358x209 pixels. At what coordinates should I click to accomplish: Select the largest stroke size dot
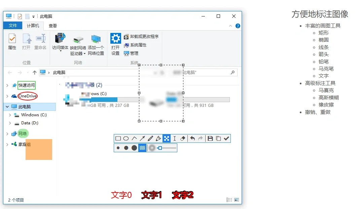pos(134,148)
